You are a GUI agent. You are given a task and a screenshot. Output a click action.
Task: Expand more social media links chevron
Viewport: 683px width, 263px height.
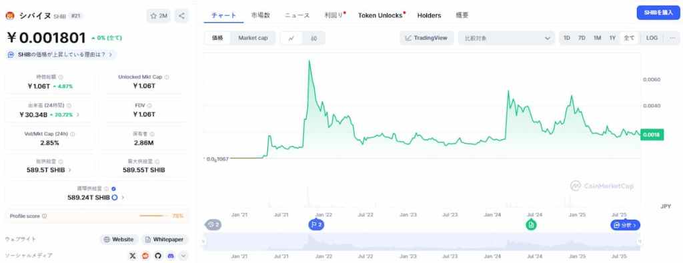pos(183,256)
